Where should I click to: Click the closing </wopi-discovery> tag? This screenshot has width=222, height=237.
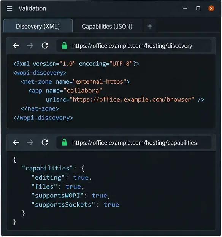[x=43, y=118]
